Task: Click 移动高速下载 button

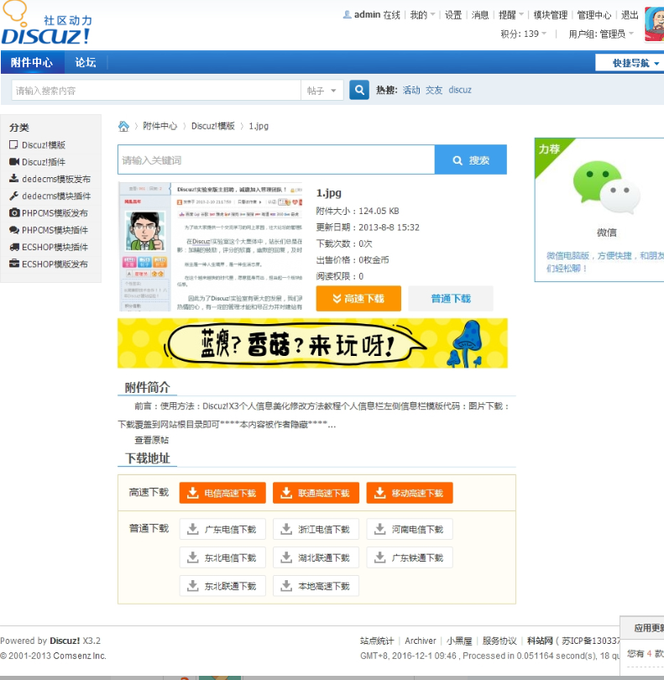Action: [410, 493]
